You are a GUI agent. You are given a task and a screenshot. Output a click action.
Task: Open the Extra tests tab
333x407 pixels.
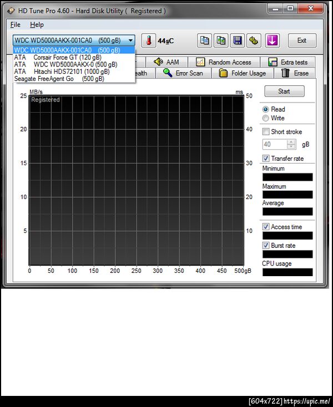pos(288,62)
